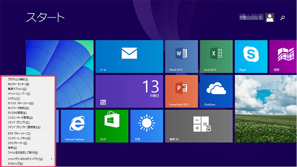Screen dimensions: 297x167
Task: Open ディスクの管理(K) from the menu
Action: 17,113
